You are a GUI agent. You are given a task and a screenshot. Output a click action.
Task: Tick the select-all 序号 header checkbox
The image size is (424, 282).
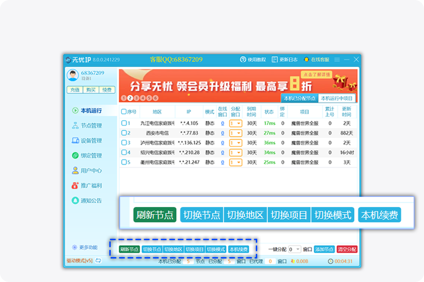point(124,112)
